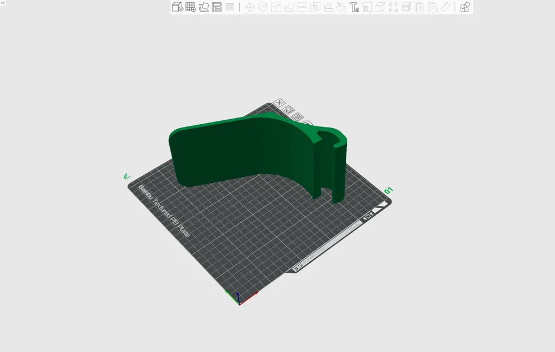The image size is (555, 352).
Task: Select the Text shape tool
Action: (354, 7)
